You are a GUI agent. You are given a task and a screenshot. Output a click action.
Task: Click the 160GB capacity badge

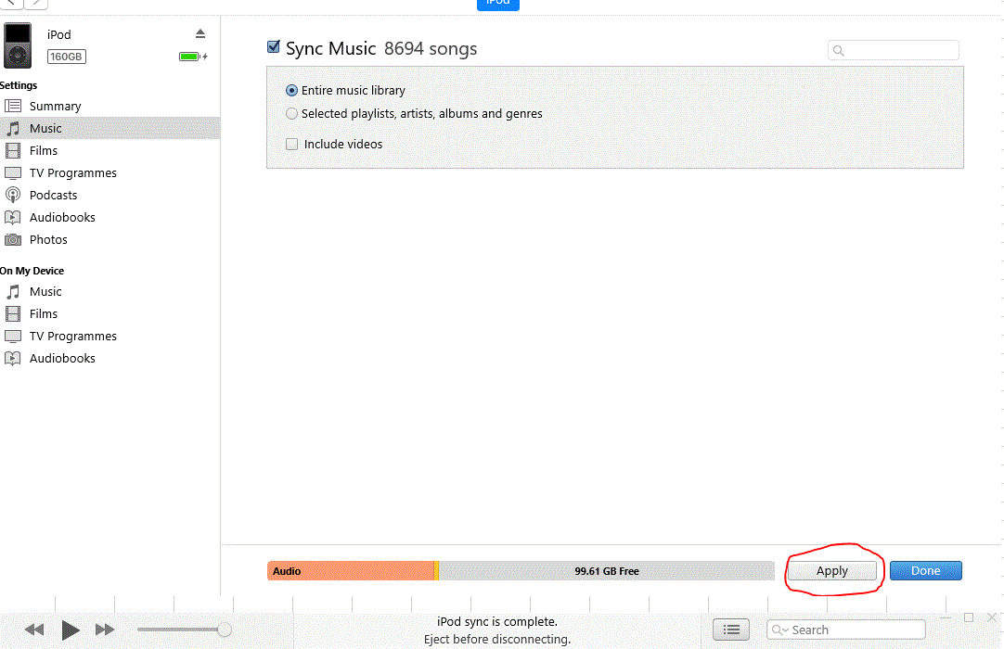(67, 57)
